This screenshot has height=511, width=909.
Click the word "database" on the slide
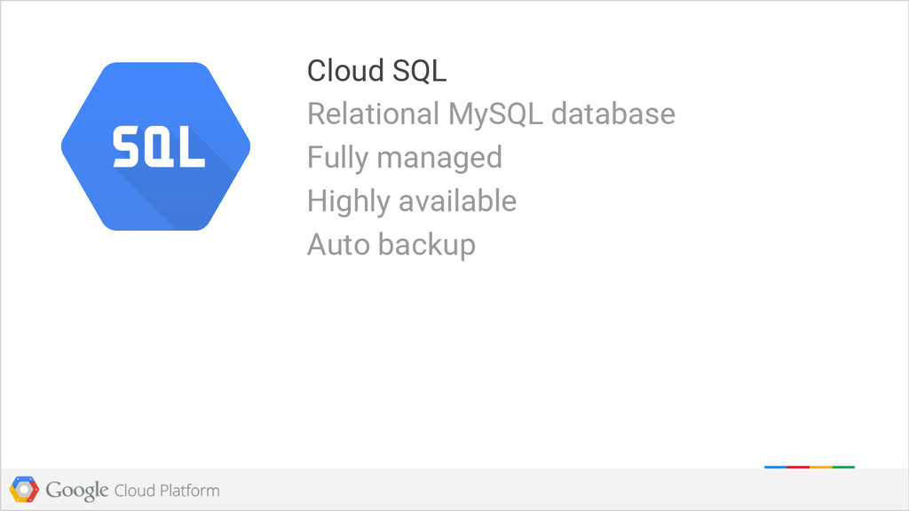[613, 114]
